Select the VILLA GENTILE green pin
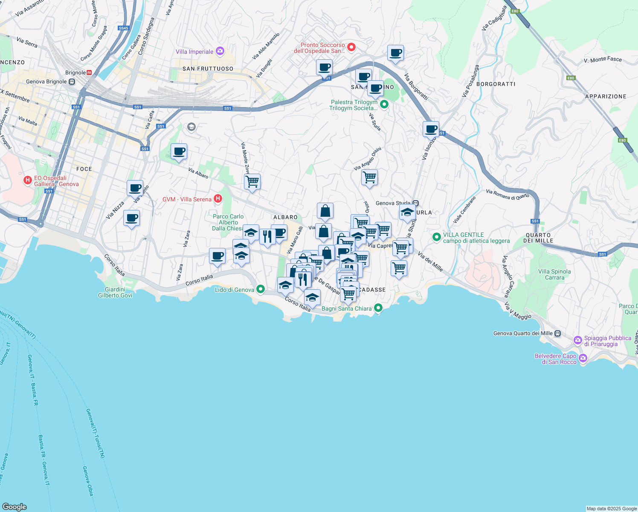The height and width of the screenshot is (512, 638). (436, 237)
